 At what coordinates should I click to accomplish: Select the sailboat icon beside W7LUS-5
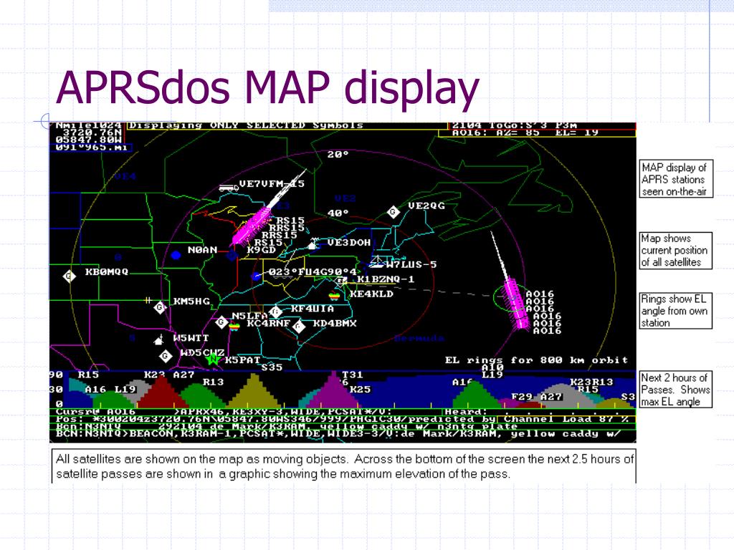377,262
